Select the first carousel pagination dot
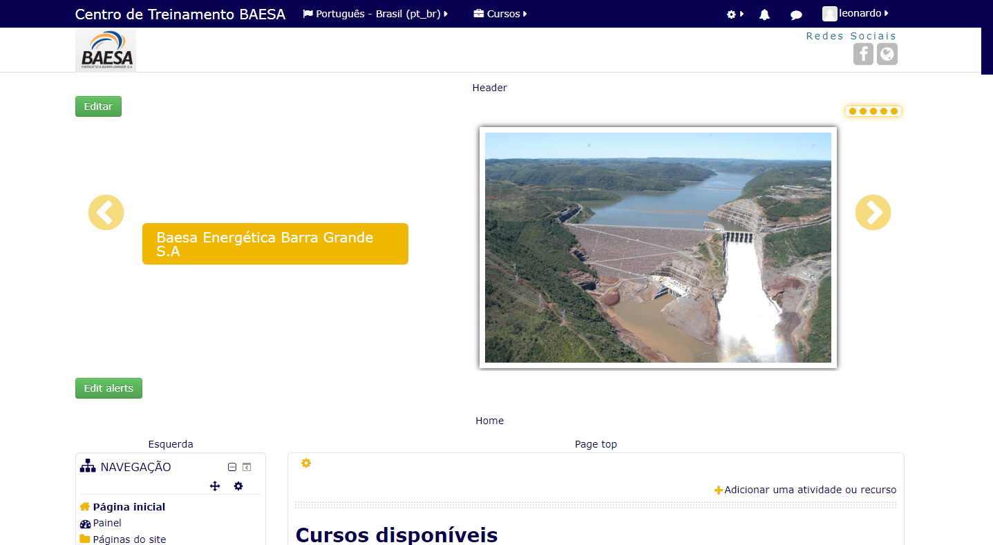 (853, 111)
